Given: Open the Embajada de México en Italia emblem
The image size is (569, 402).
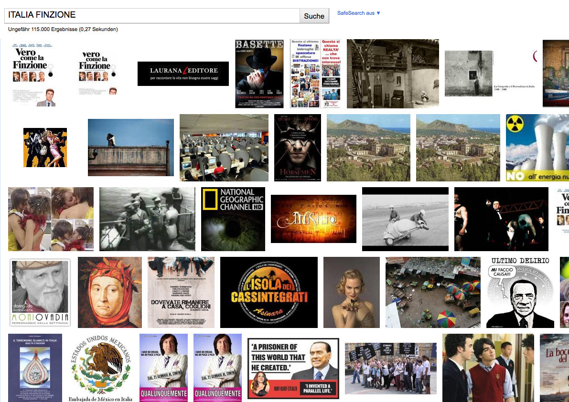Looking at the screenshot, I should point(100,368).
